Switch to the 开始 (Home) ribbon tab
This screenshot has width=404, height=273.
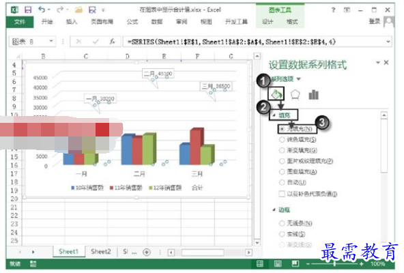coord(47,22)
